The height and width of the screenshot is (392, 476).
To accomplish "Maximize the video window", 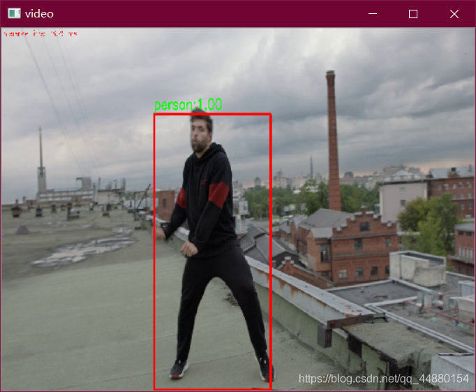I will click(x=413, y=14).
